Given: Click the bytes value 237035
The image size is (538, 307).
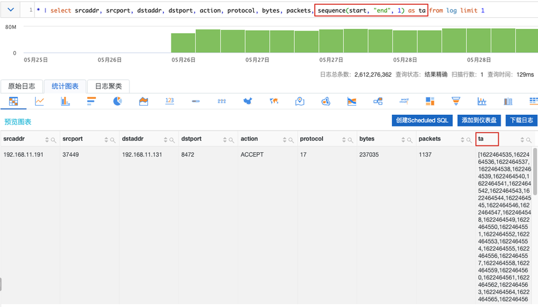Looking at the screenshot, I should tap(369, 155).
